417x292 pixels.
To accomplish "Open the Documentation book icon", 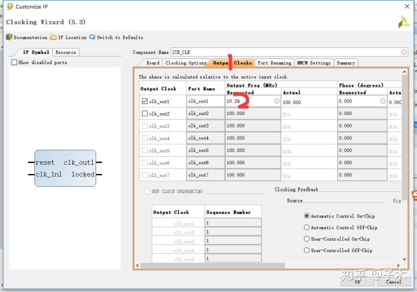I will [9, 37].
